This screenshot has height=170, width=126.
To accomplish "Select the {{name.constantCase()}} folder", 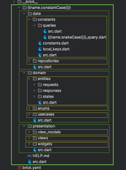I will 49,8.
